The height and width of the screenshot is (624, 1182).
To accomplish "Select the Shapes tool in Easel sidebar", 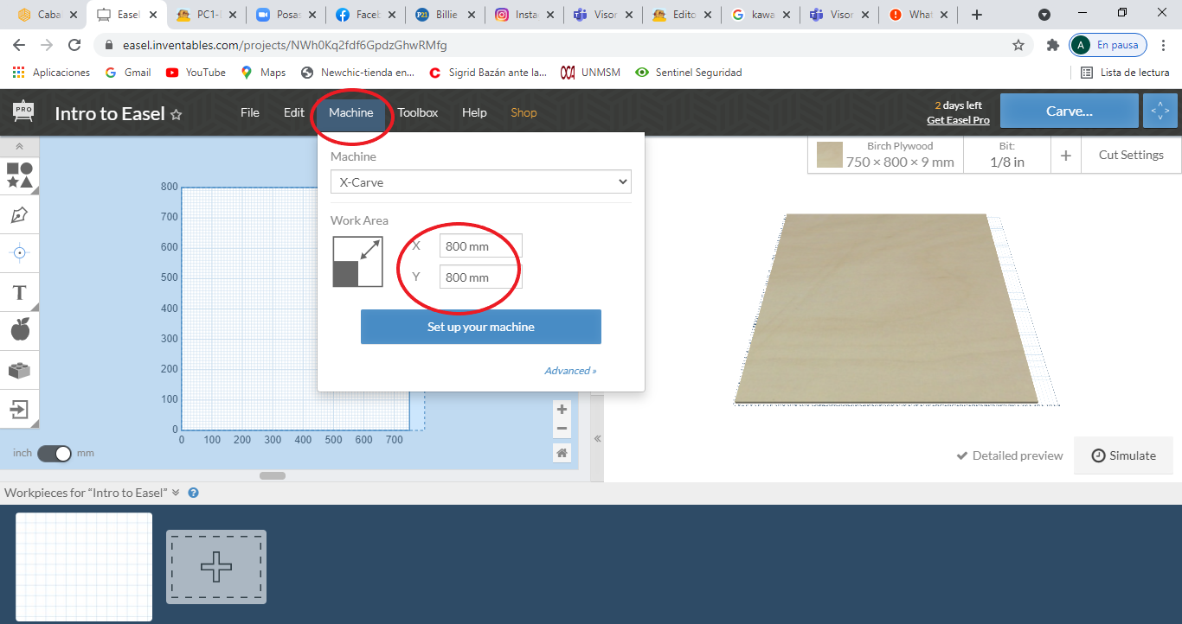I will tap(20, 175).
